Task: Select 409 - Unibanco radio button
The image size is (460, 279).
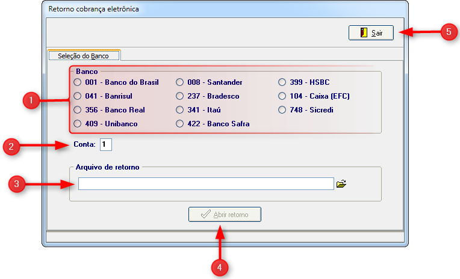Action: coord(78,123)
